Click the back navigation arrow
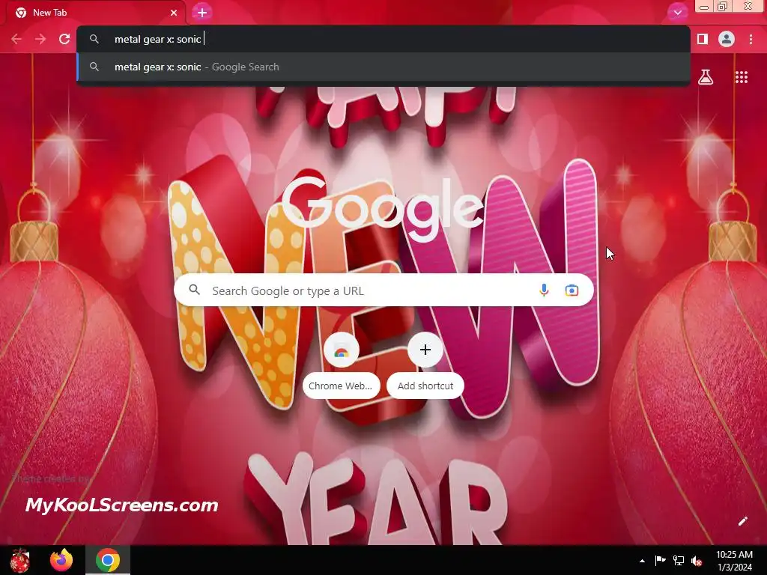This screenshot has width=767, height=575. (x=16, y=39)
